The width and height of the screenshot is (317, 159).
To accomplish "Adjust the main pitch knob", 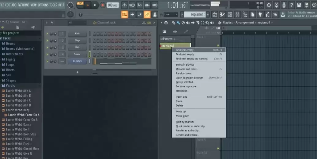I will [x=70, y=14].
